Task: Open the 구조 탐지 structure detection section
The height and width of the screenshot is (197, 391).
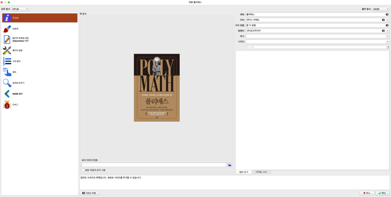Action: coord(40,61)
